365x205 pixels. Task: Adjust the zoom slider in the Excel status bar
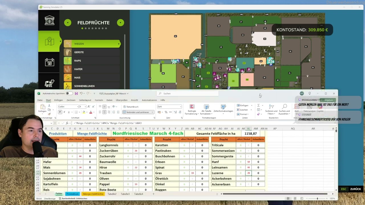coord(317,198)
